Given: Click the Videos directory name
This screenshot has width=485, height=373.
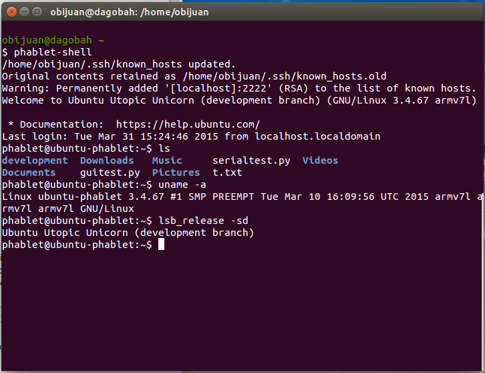Looking at the screenshot, I should coord(320,160).
